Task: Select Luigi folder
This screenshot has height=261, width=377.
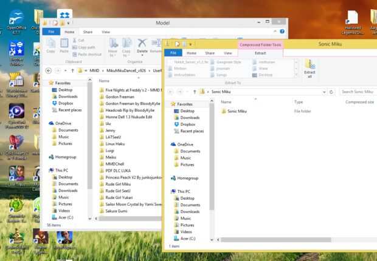Action: [107, 151]
